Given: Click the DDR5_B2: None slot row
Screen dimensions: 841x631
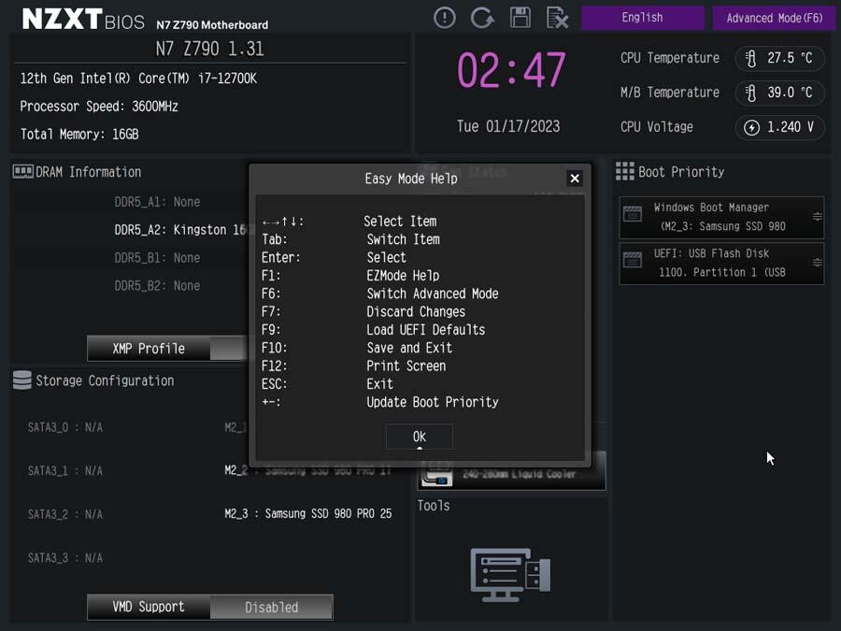Looking at the screenshot, I should tap(157, 285).
